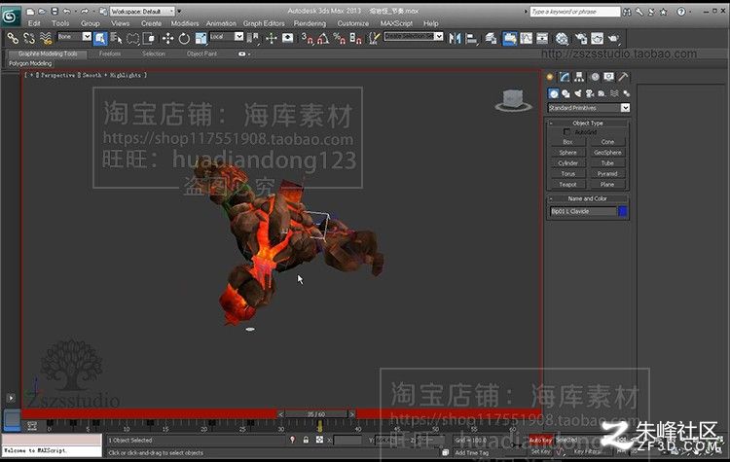730x462 pixels.
Task: Toggle the Auto Key button
Action: [x=541, y=441]
